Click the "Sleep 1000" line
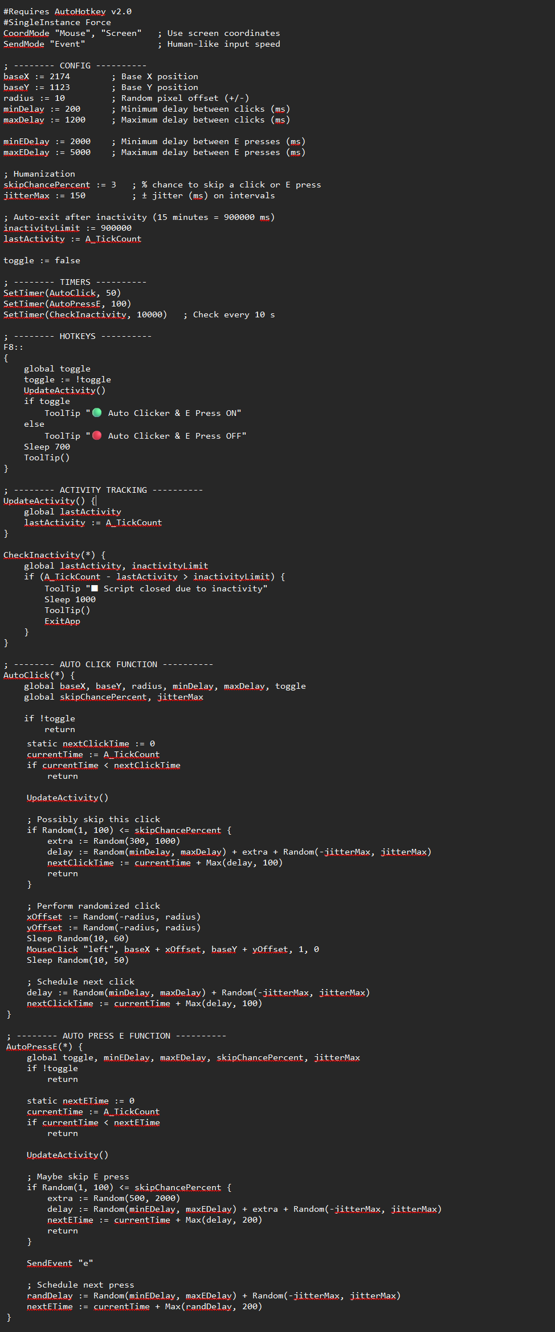 pyautogui.click(x=70, y=599)
